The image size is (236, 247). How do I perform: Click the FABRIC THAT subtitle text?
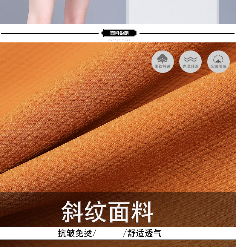[119, 40]
